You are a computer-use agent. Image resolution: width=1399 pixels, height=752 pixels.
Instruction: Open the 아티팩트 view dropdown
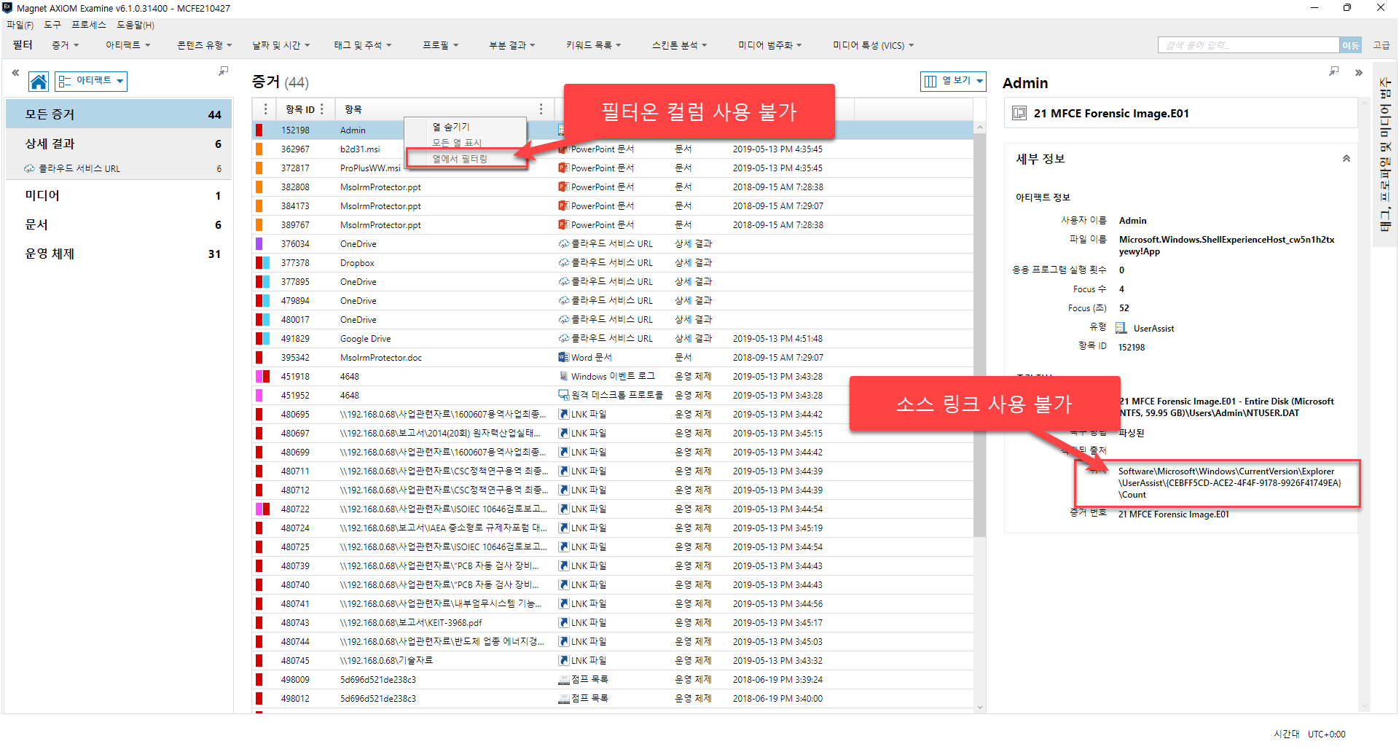click(91, 81)
